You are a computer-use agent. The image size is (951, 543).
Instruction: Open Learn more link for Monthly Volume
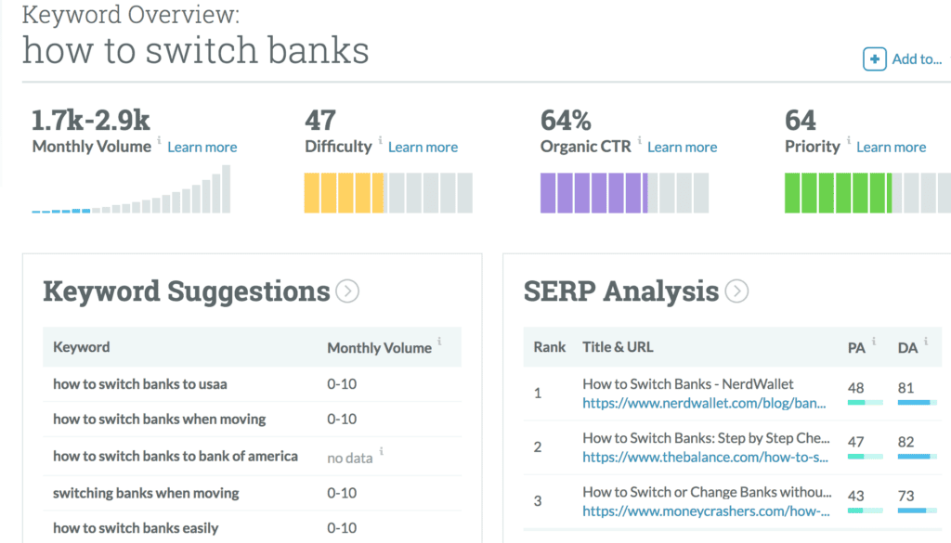click(202, 148)
